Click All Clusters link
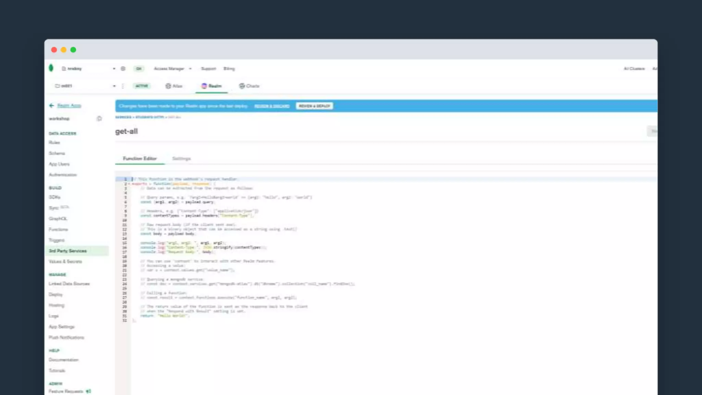The image size is (702, 395). (634, 69)
